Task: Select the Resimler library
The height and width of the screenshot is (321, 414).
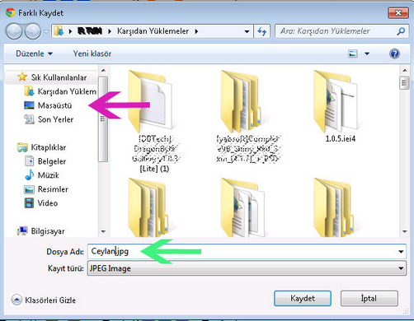Action: (53, 189)
